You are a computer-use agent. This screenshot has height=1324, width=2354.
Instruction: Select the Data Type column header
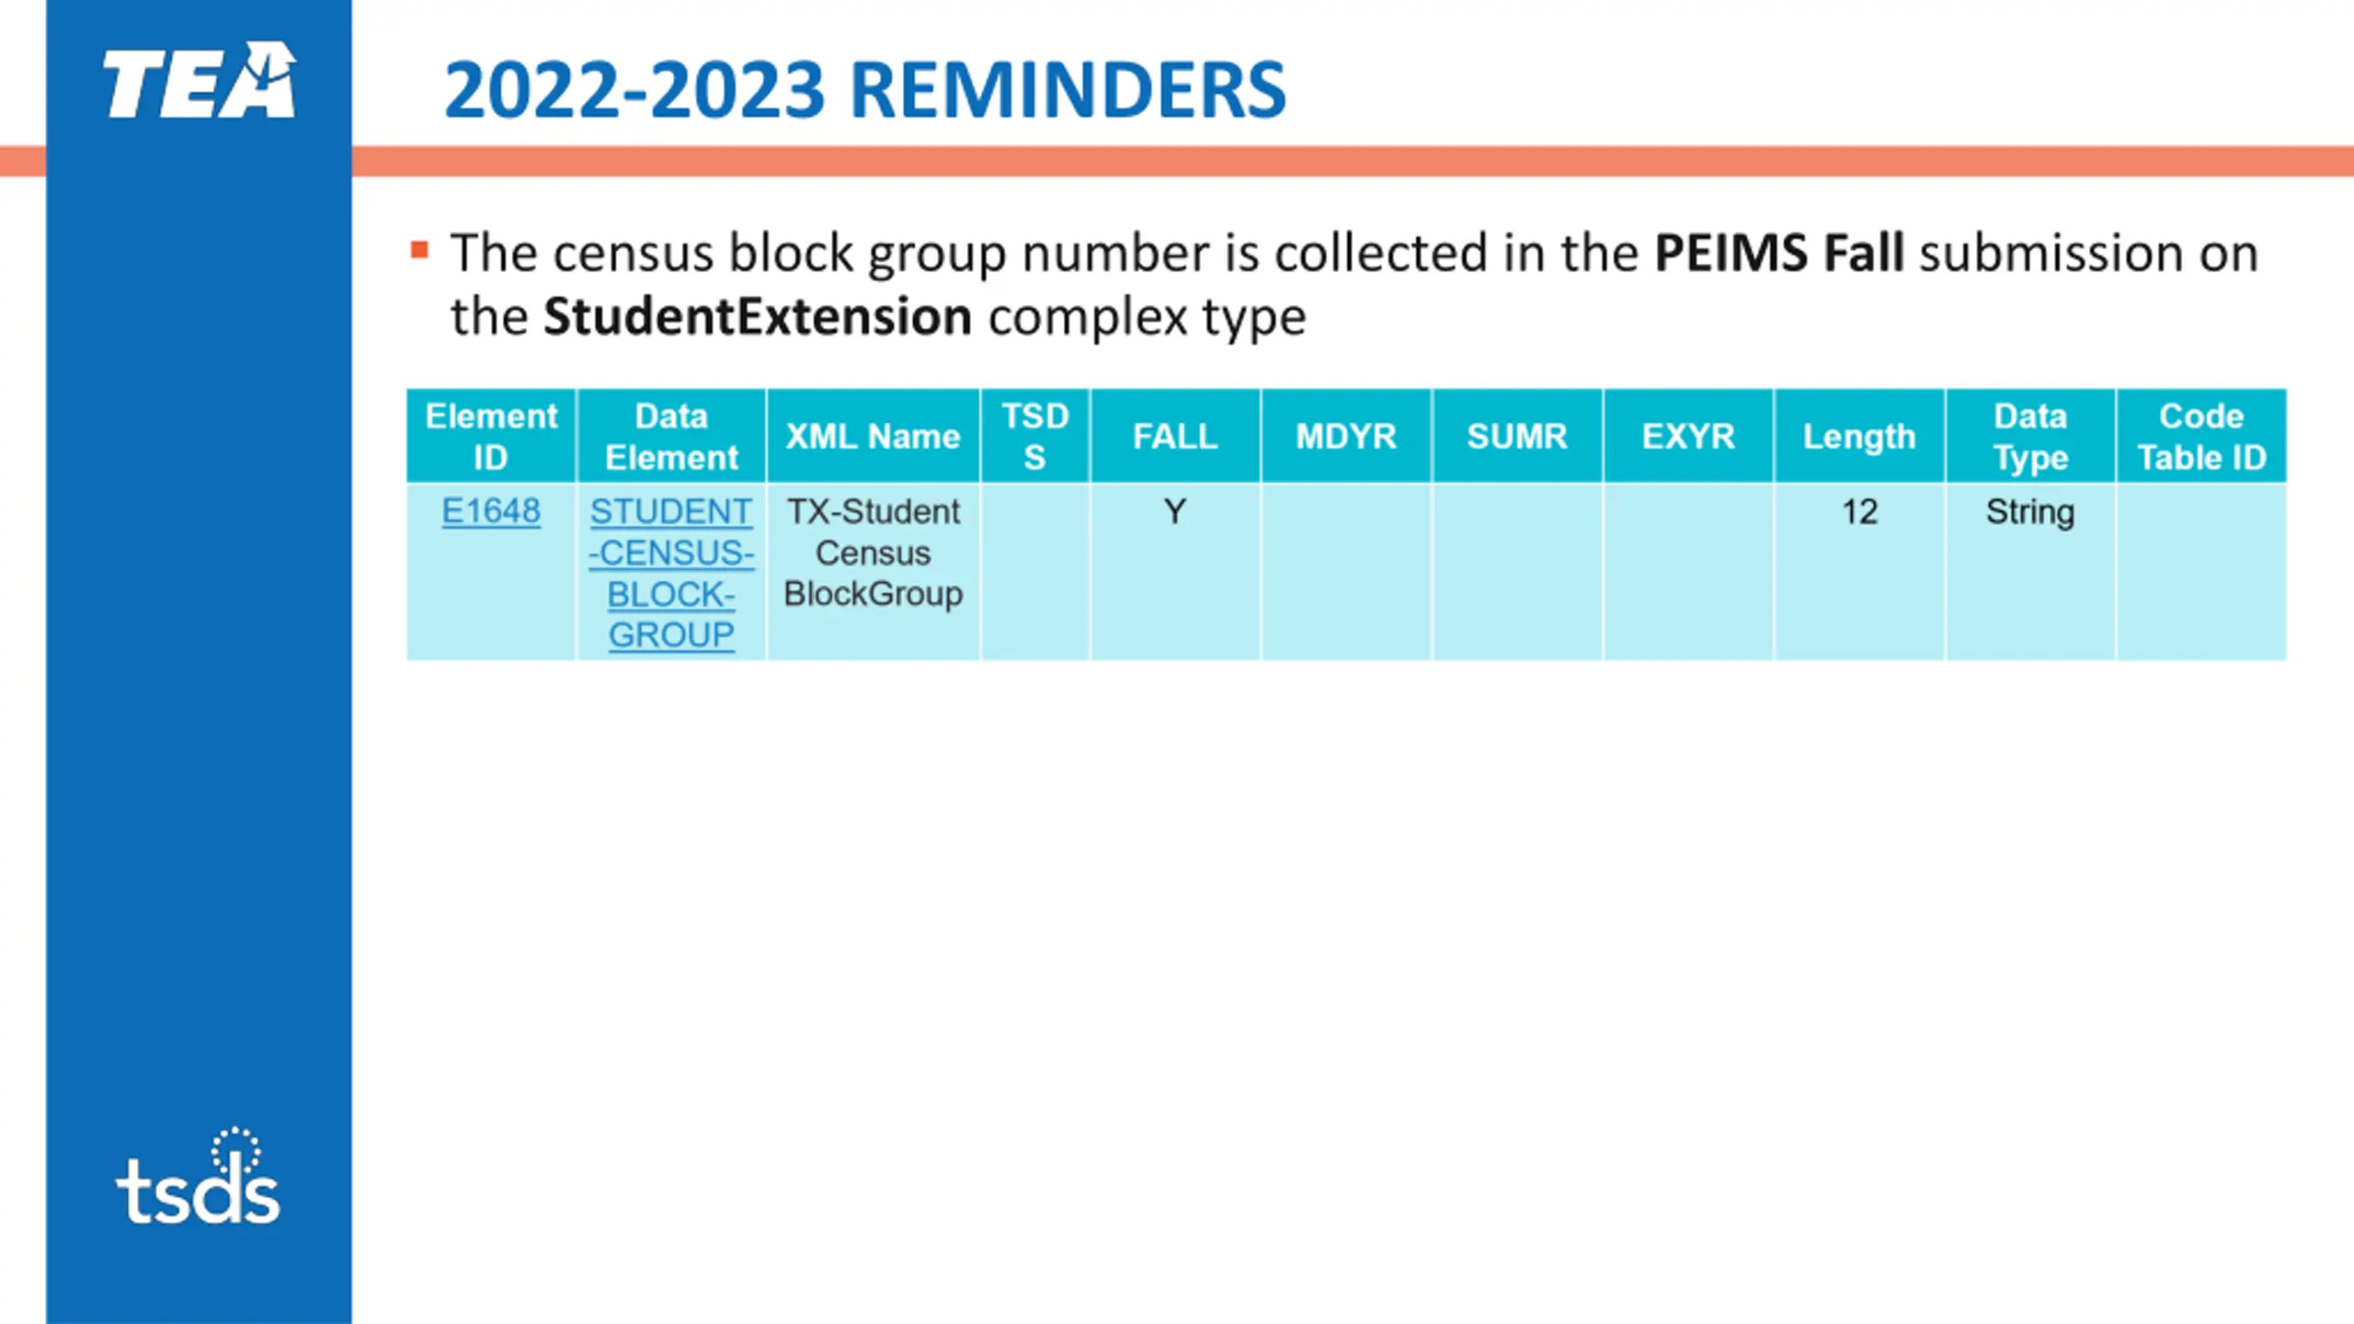pos(2030,436)
